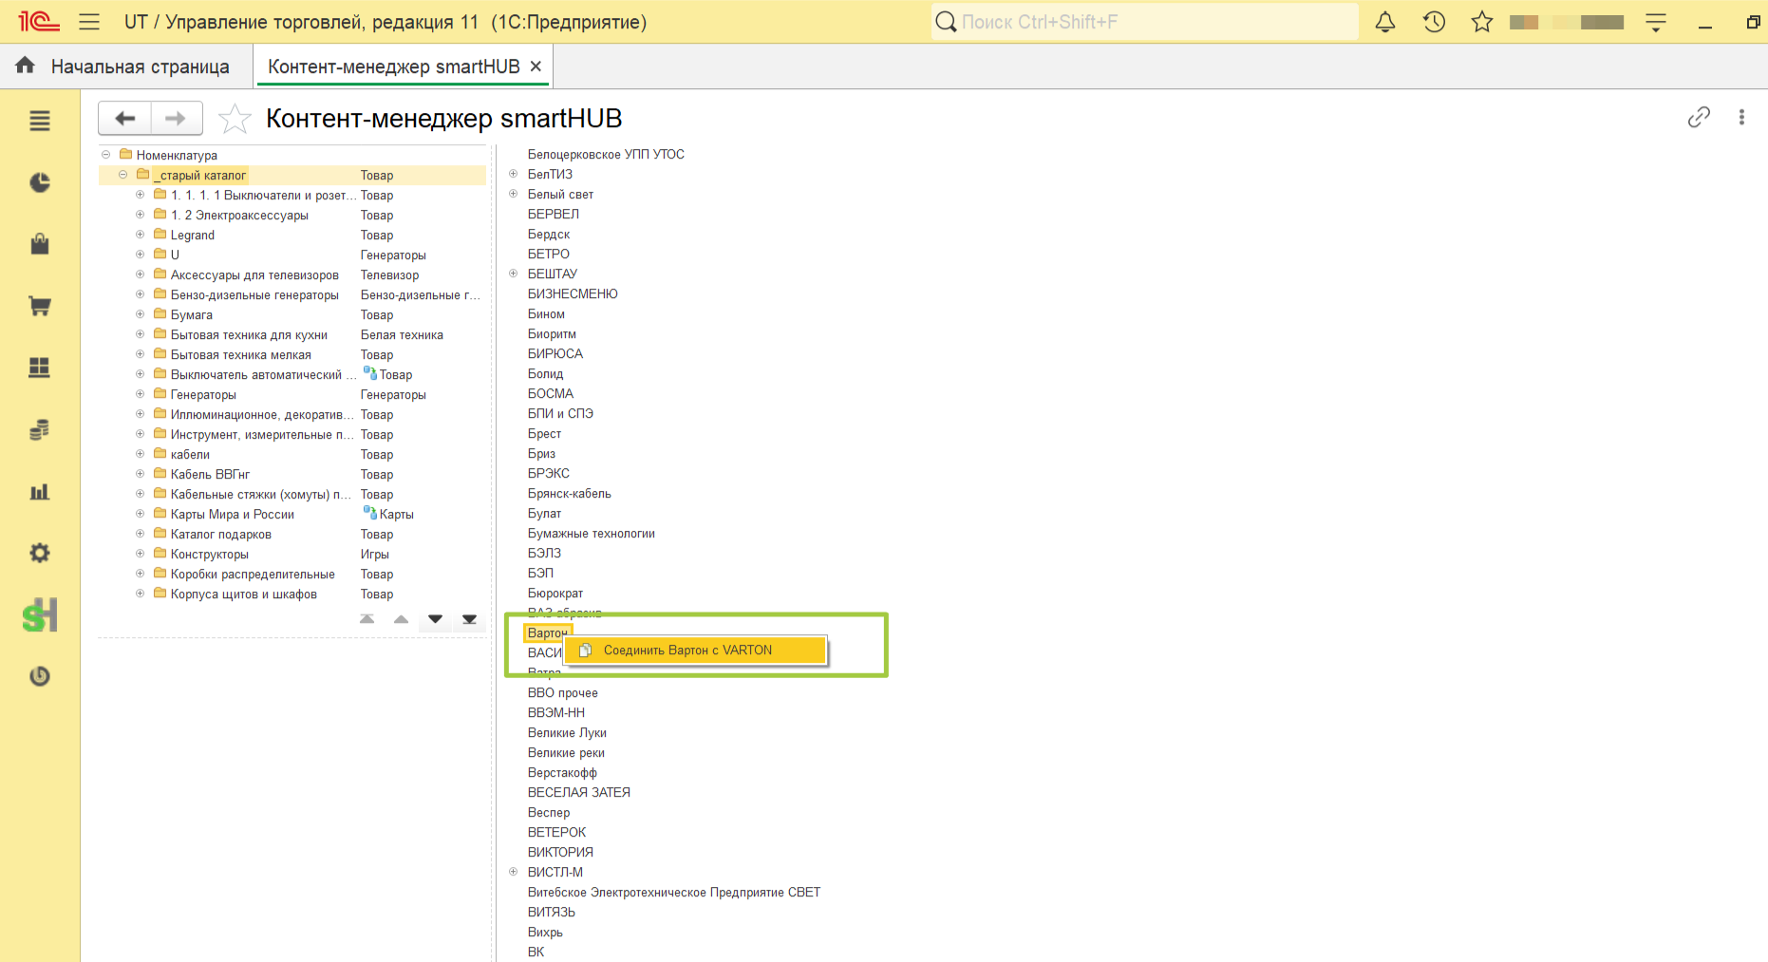This screenshot has height=962, width=1768.
Task: Select Верстакофф in manufacturers list
Action: (x=562, y=773)
